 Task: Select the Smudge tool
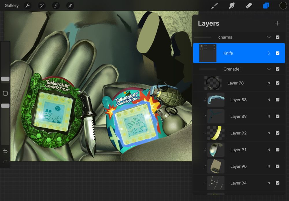tap(232, 5)
